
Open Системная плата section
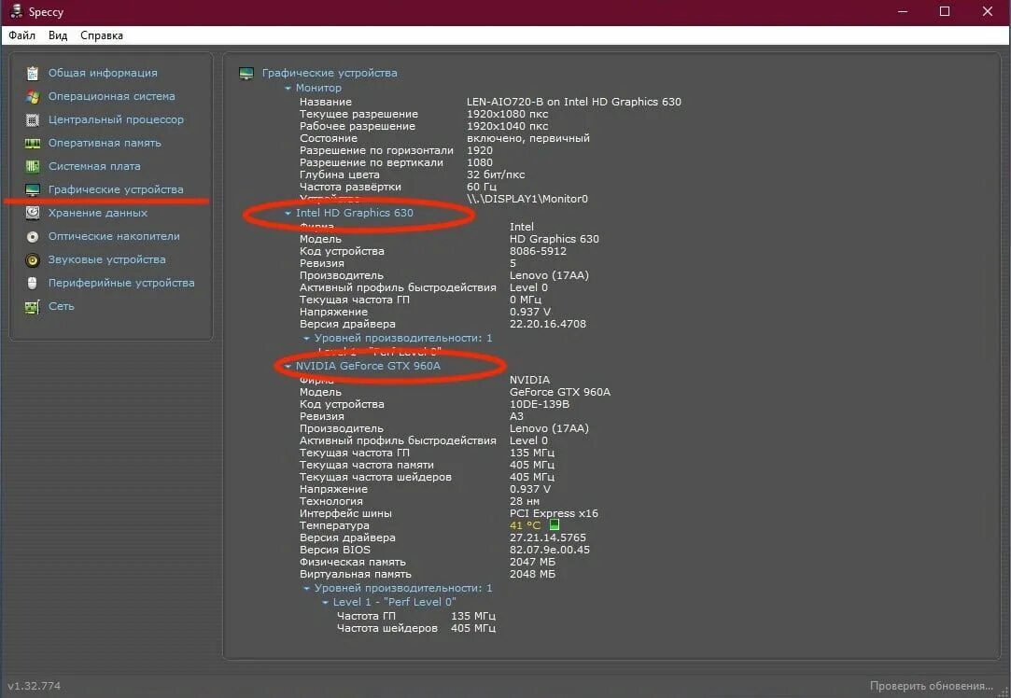point(94,166)
